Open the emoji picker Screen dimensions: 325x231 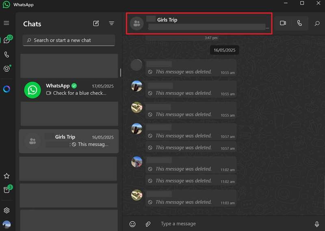click(x=132, y=224)
